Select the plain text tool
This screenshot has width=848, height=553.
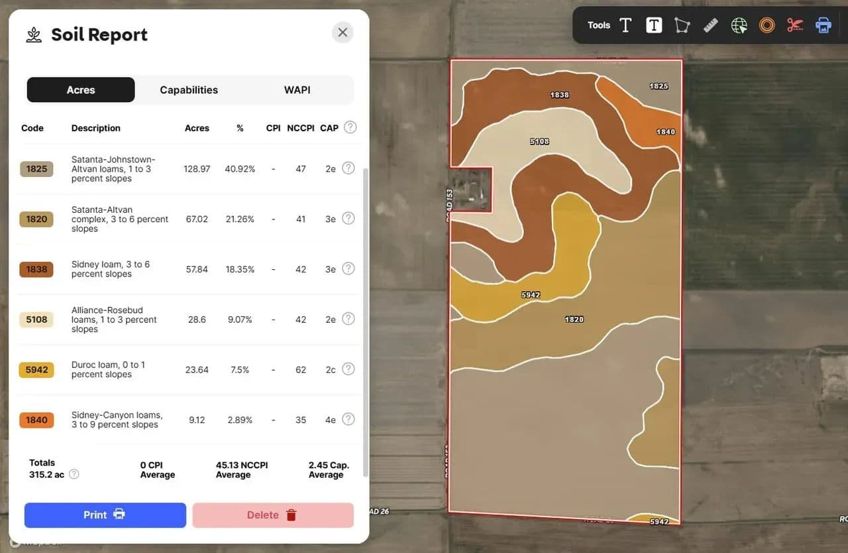click(x=625, y=25)
